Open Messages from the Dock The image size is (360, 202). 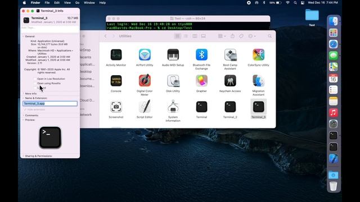[x=333, y=56]
